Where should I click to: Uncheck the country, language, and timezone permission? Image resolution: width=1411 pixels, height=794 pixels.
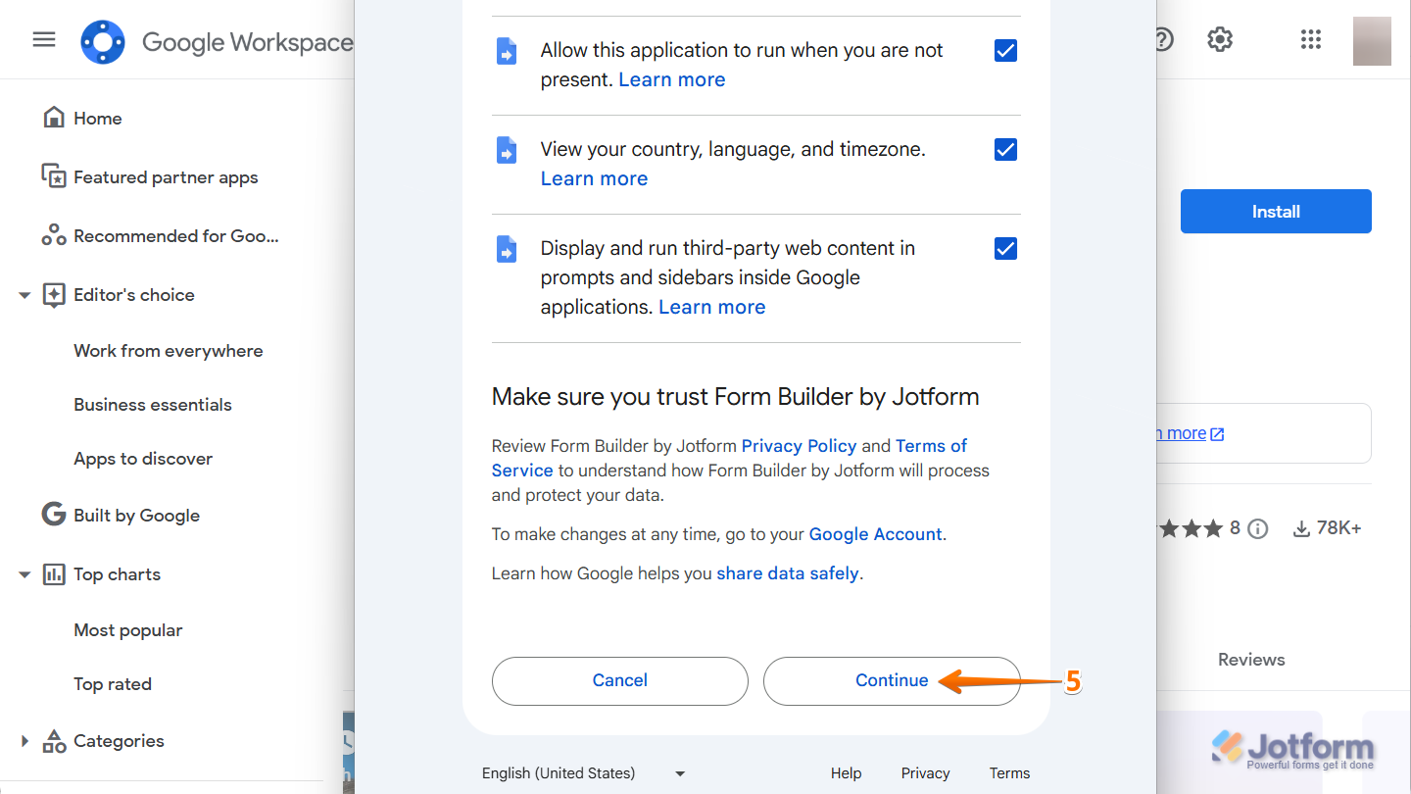coord(1005,149)
